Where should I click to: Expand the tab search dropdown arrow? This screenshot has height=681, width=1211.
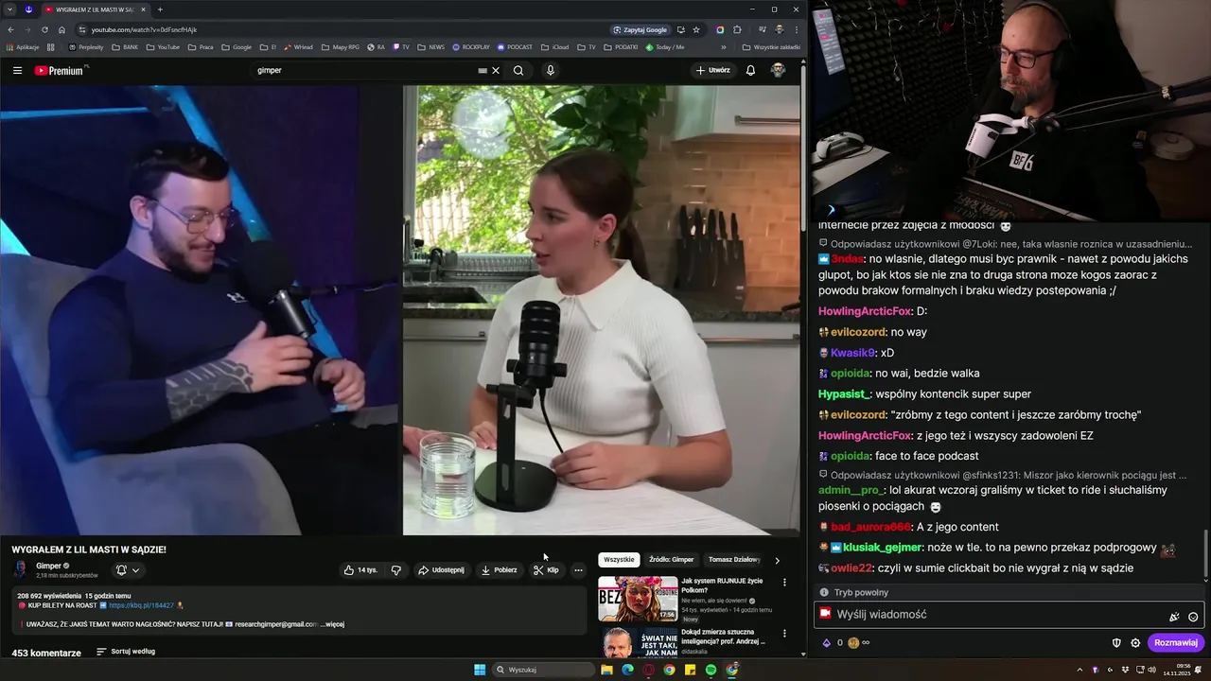tap(9, 9)
